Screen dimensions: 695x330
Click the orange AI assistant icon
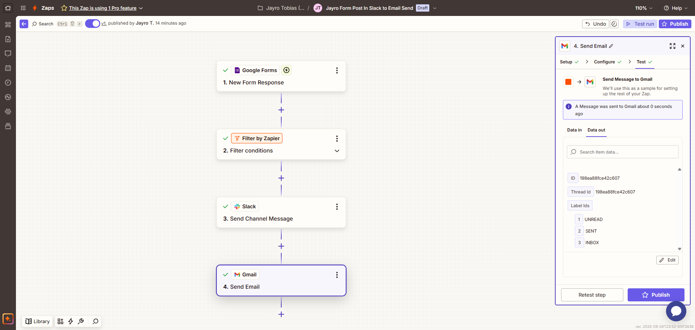[8, 319]
